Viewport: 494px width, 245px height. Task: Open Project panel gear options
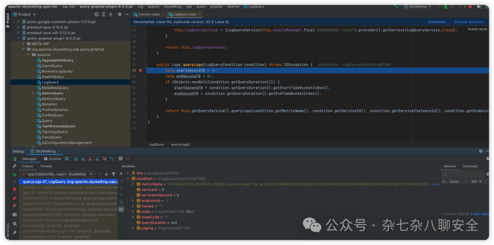pyautogui.click(x=120, y=14)
